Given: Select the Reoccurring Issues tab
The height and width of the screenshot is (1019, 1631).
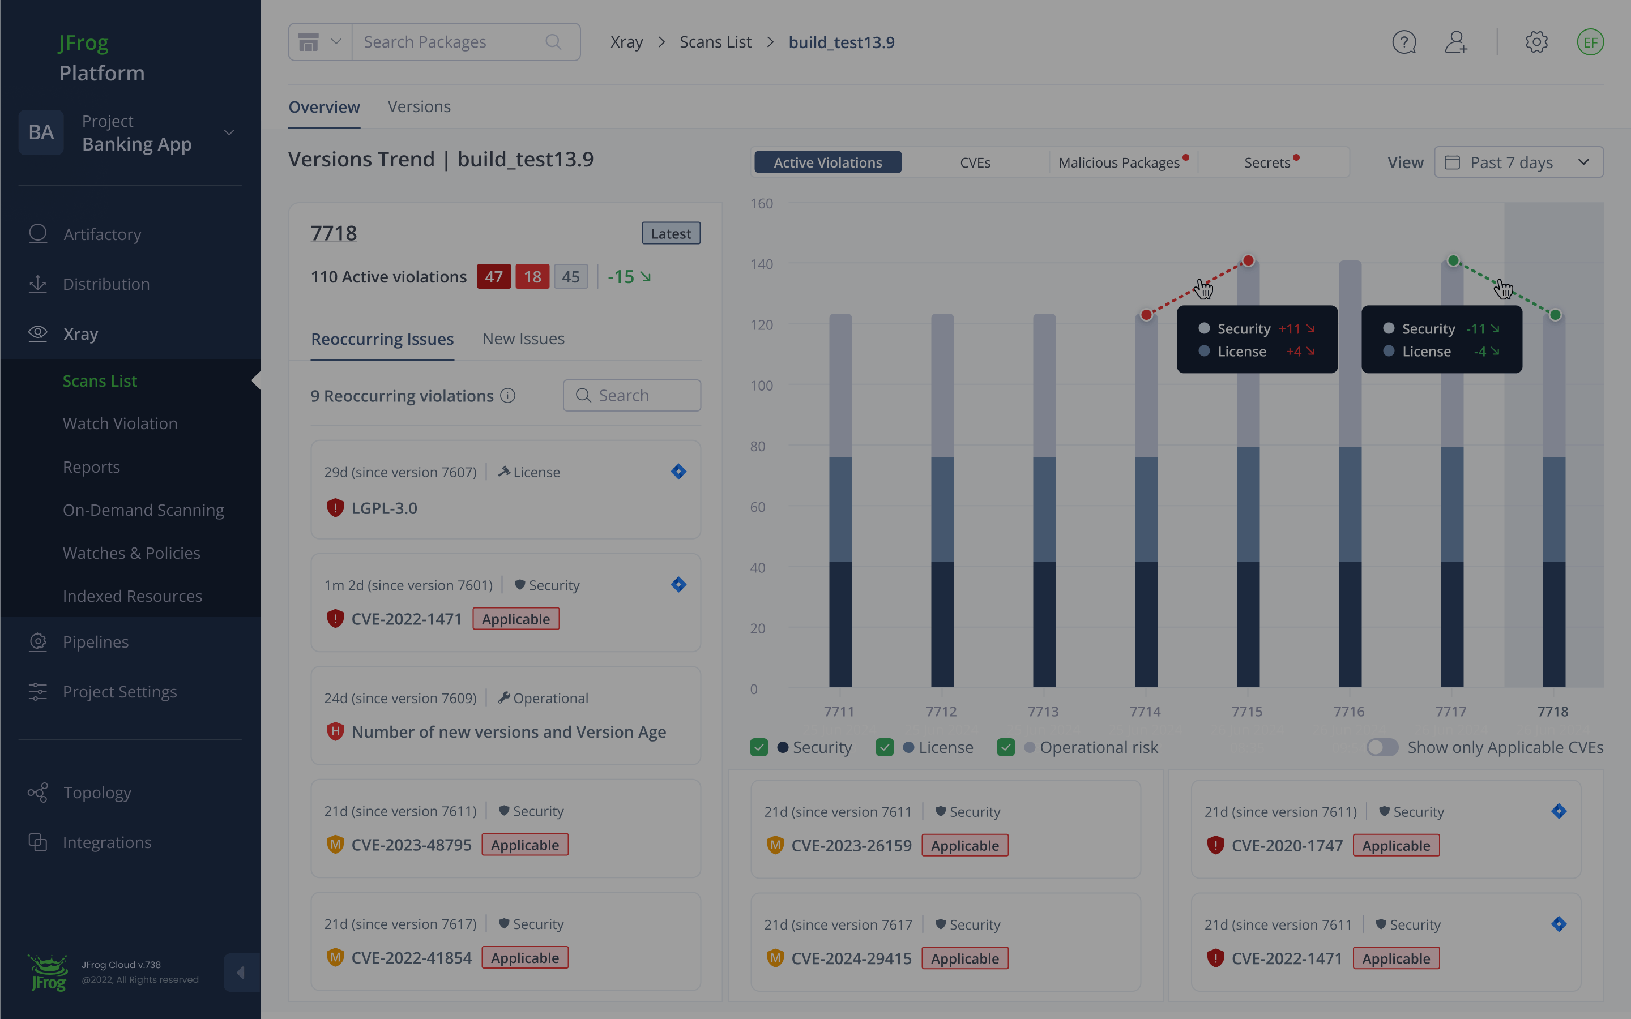Looking at the screenshot, I should [382, 339].
